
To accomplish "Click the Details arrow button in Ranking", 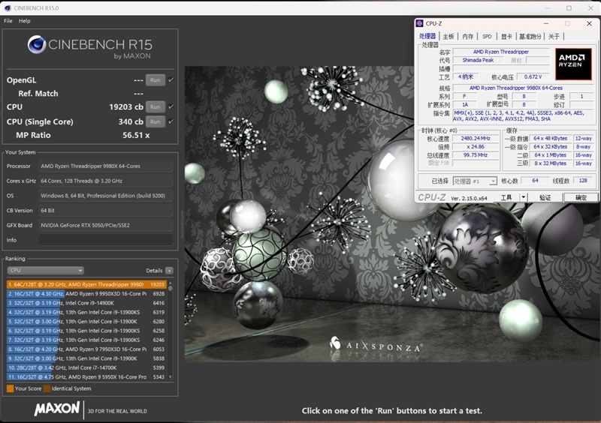I will (169, 271).
